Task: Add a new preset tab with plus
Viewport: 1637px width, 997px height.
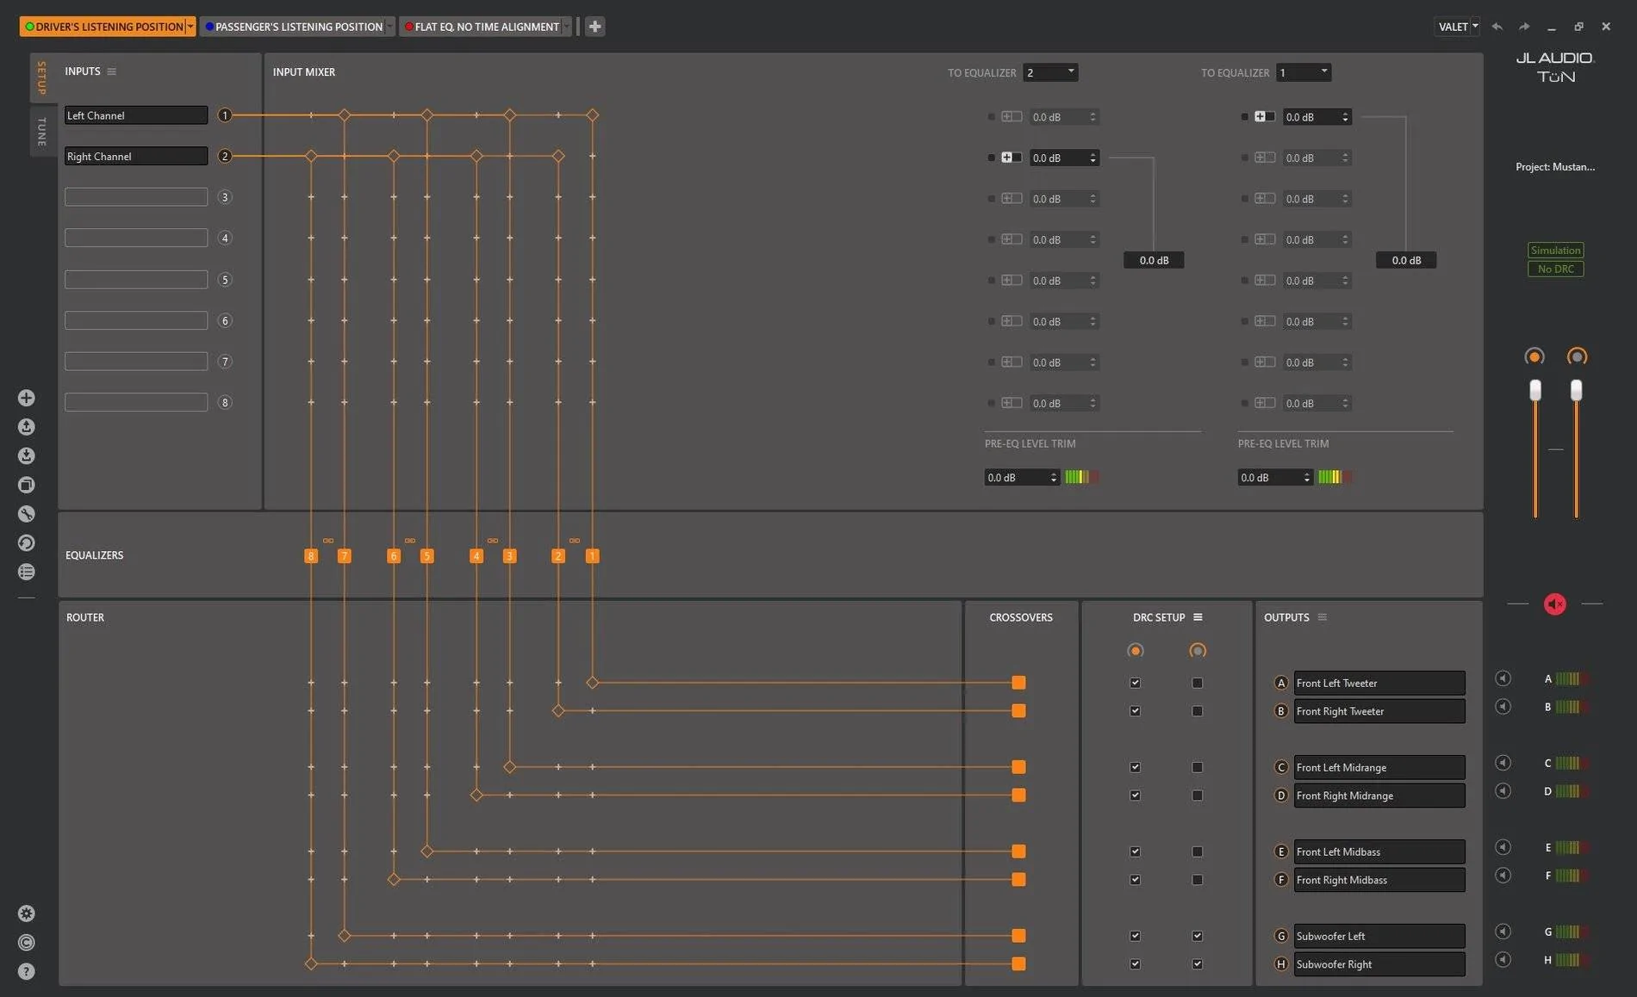Action: coord(594,27)
